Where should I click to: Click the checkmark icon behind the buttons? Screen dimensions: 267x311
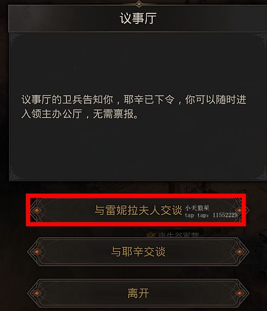click(x=151, y=235)
